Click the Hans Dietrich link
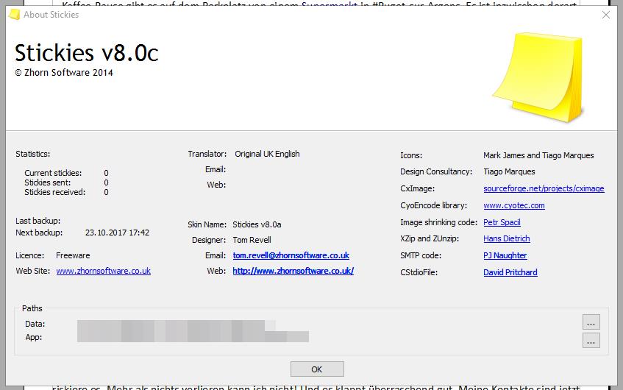 (507, 238)
